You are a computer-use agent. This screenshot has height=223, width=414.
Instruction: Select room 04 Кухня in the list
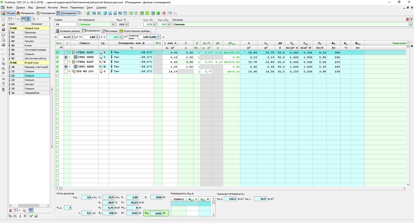click(29, 45)
